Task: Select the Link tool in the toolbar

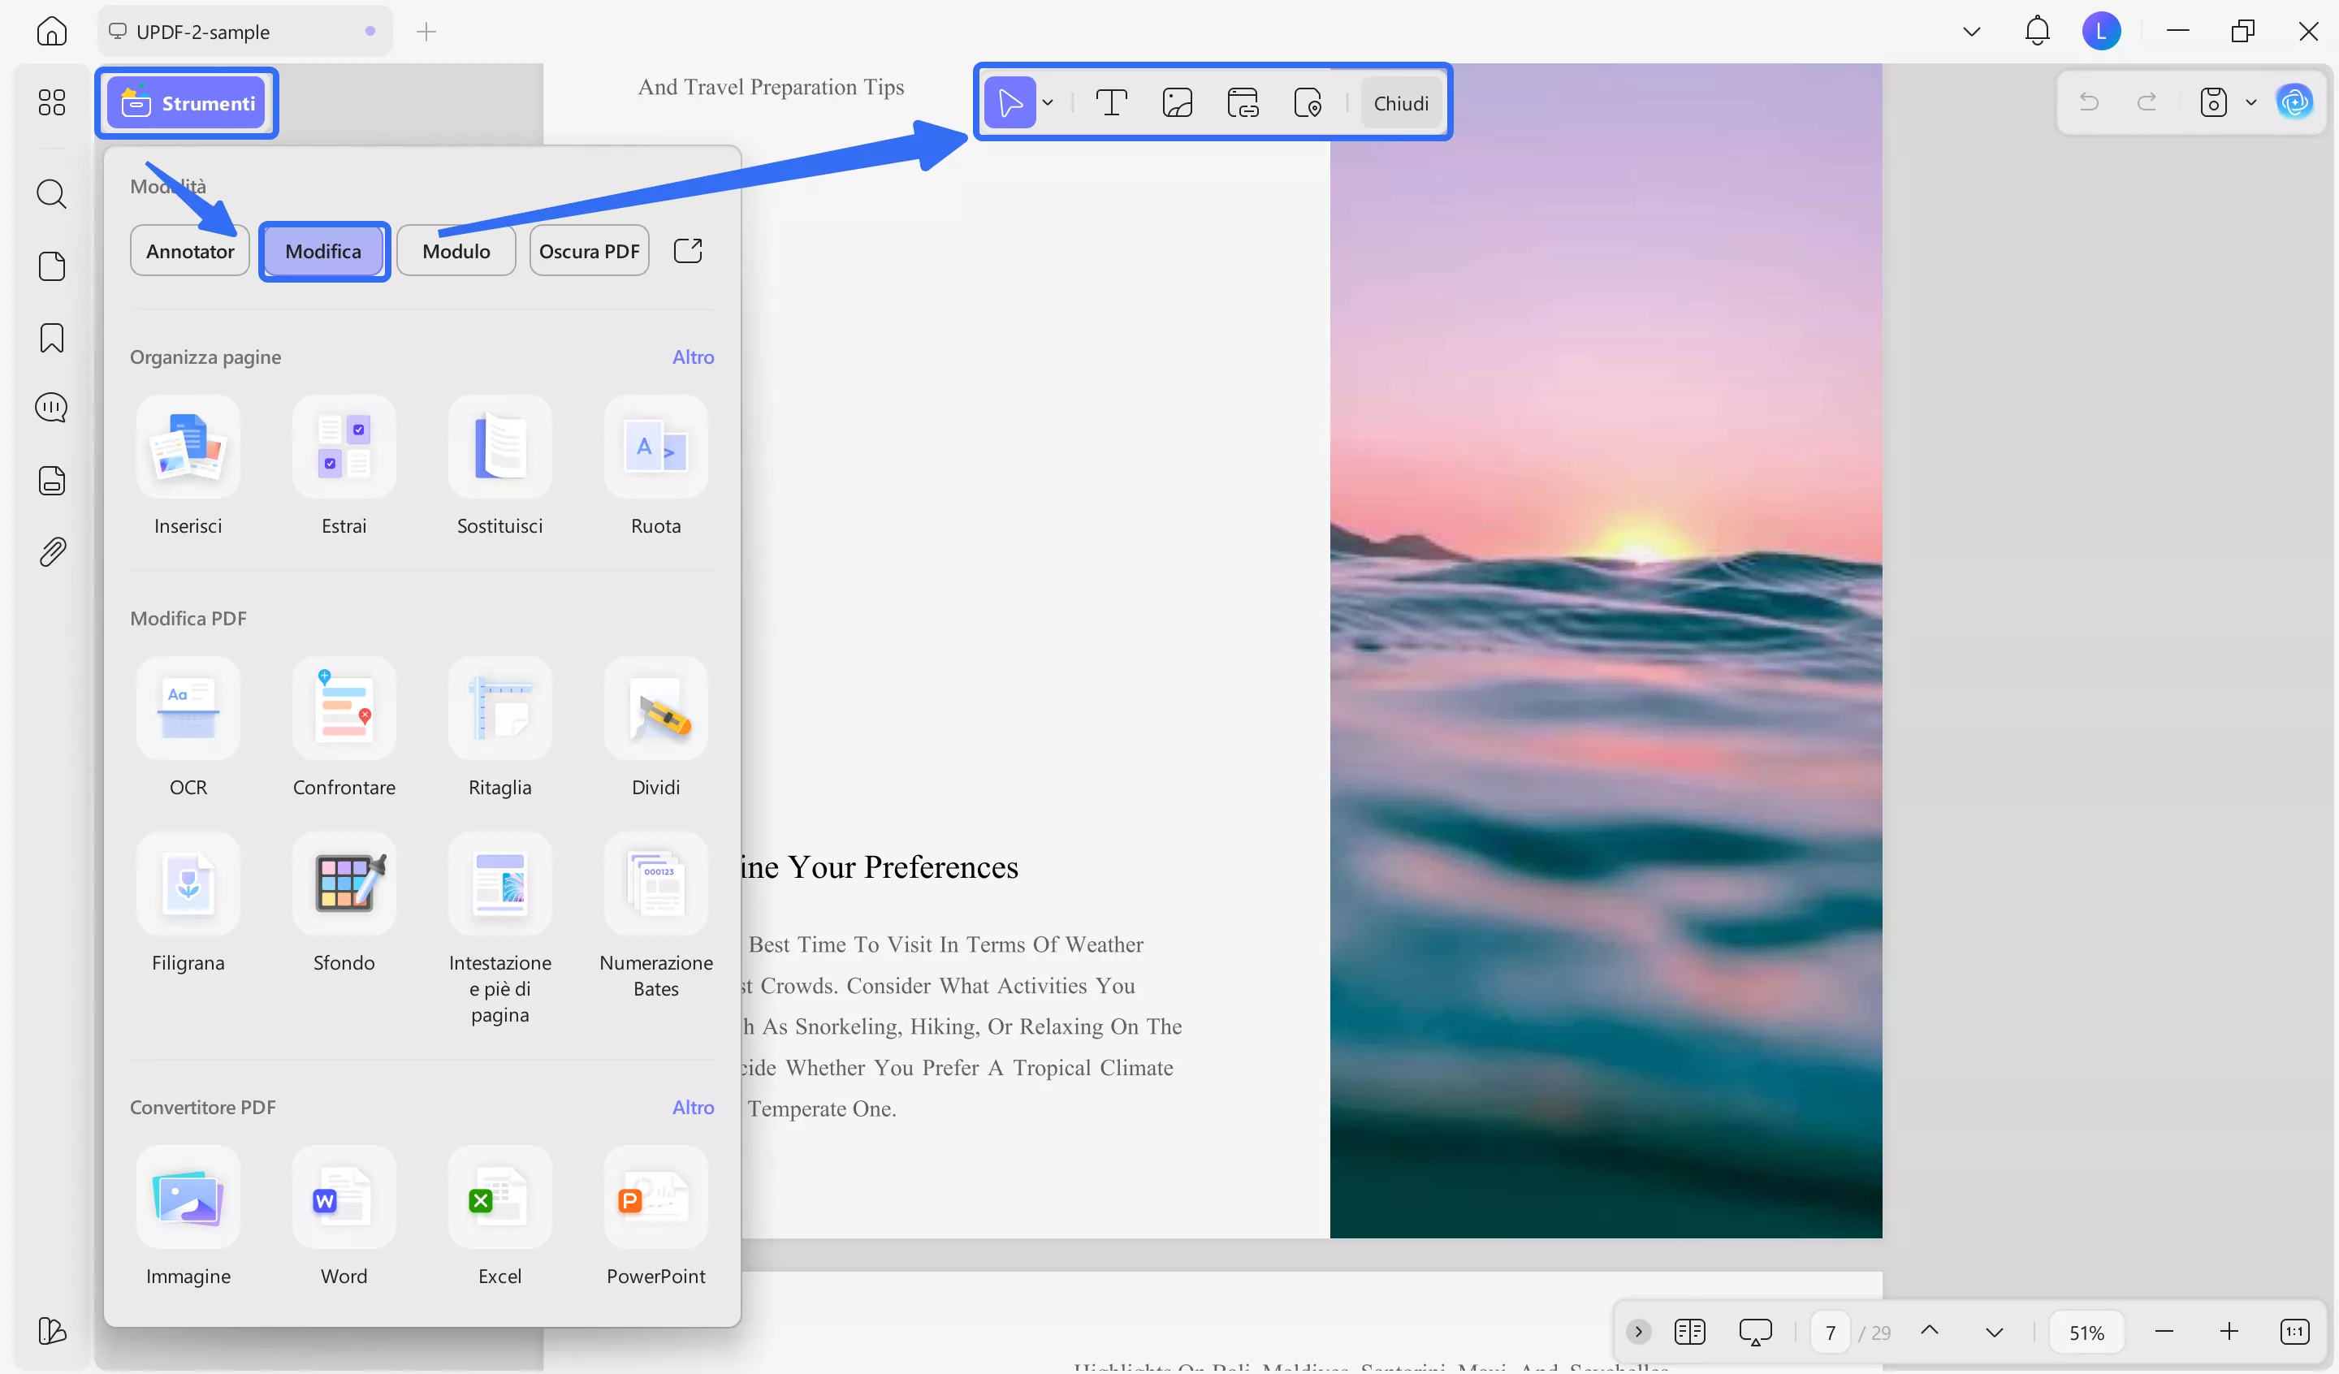Action: [x=1243, y=102]
